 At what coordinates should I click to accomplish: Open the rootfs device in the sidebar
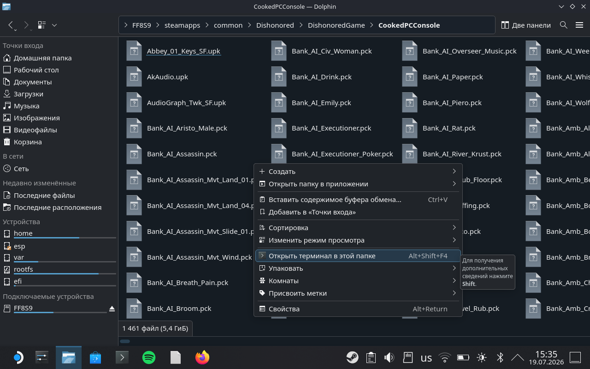tap(59, 270)
